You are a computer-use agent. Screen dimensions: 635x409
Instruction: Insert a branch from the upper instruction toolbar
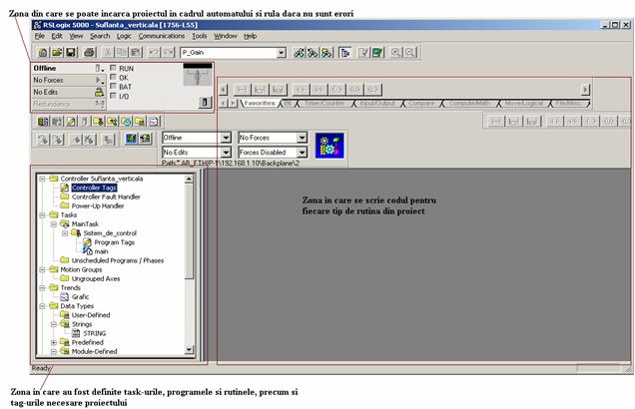coord(260,90)
